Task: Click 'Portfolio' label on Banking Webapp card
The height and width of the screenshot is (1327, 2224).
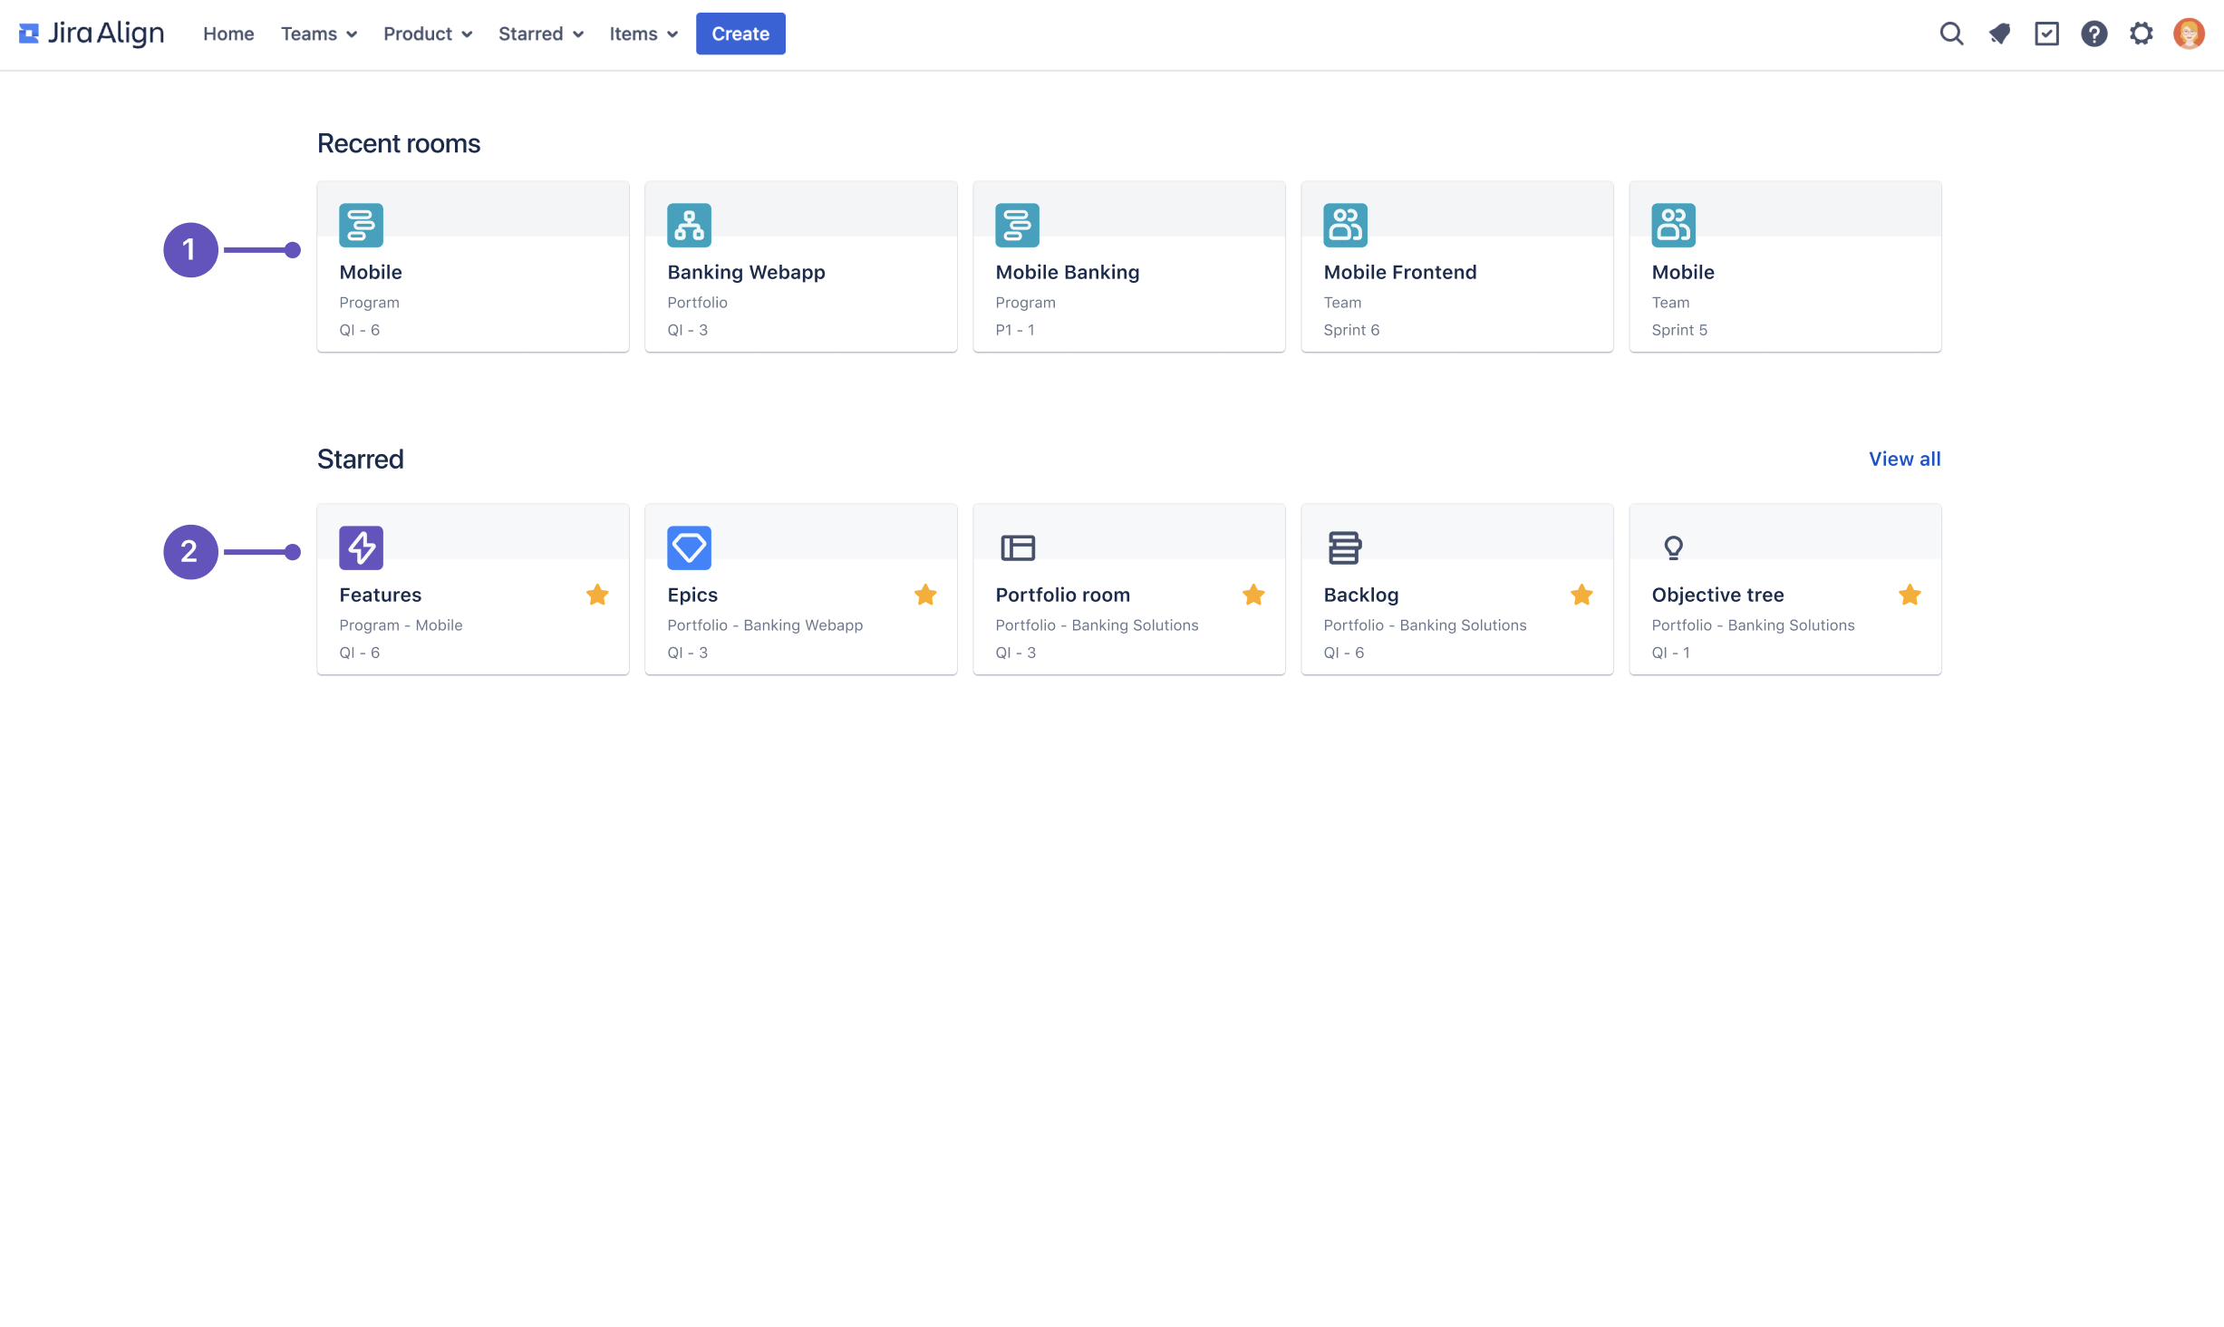Action: (697, 303)
